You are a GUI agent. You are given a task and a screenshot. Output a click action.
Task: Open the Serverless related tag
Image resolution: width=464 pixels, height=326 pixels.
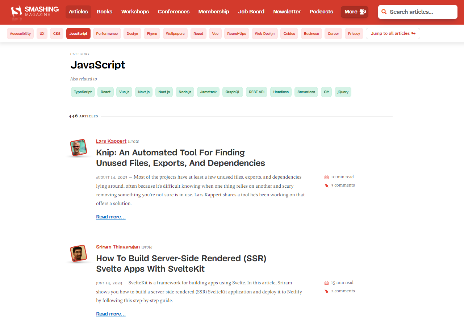pyautogui.click(x=306, y=92)
